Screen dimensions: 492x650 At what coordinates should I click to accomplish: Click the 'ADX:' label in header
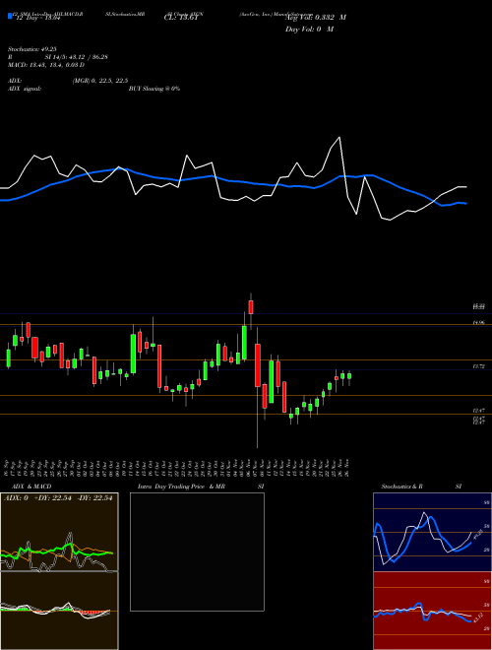click(x=15, y=81)
